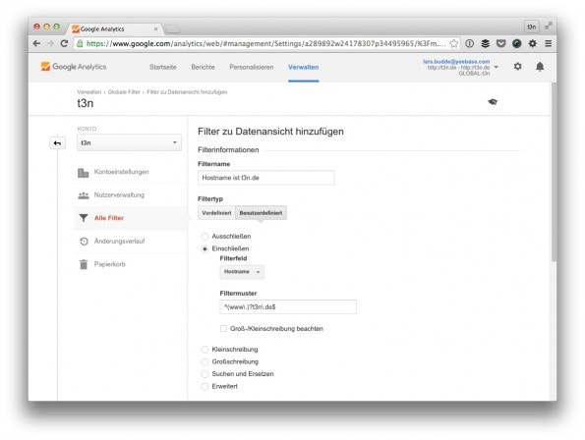Open the Berichte tab
The image size is (585, 440).
point(203,67)
